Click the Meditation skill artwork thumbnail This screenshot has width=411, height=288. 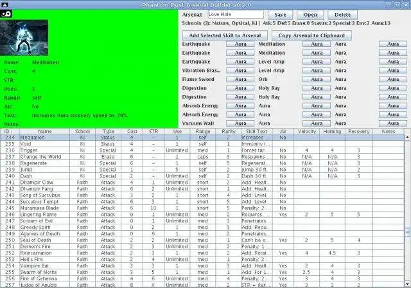tap(24, 37)
